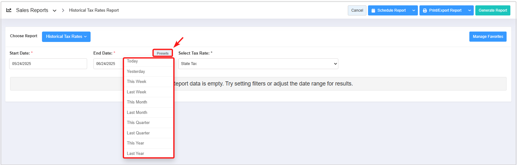
Task: Open the Select Tax Rate combo box
Action: (258, 64)
